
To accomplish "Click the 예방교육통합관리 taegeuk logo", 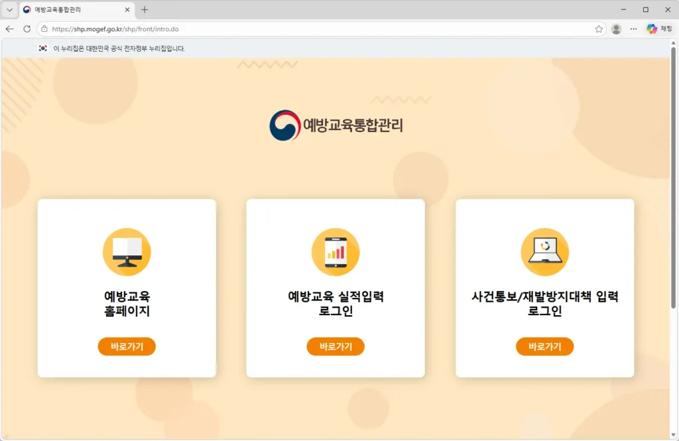I will pyautogui.click(x=284, y=125).
